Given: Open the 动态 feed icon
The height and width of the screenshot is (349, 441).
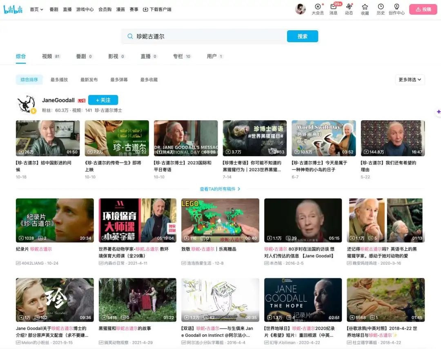Looking at the screenshot, I should [349, 9].
